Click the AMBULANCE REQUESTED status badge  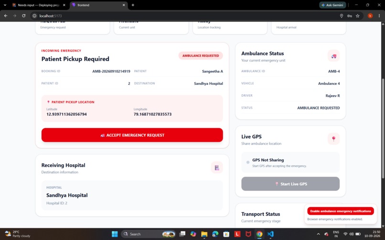tap(201, 56)
